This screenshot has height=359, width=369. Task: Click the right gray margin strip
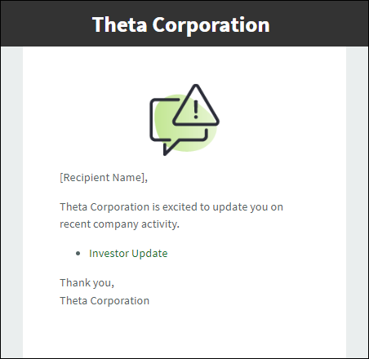click(x=357, y=202)
